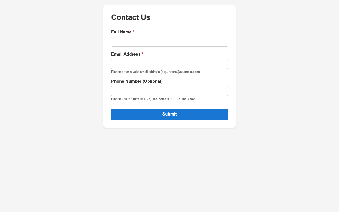Click the Email Address label

pos(126,54)
